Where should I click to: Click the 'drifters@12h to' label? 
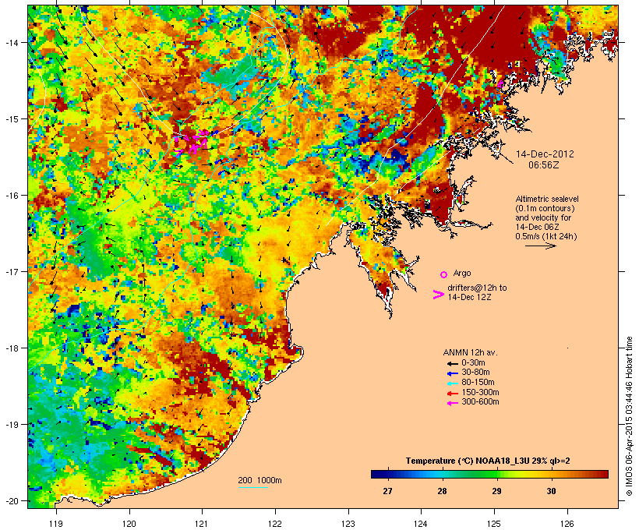coord(477,288)
